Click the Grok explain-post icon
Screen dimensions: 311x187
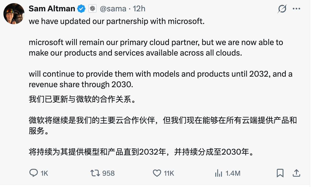click(x=282, y=9)
